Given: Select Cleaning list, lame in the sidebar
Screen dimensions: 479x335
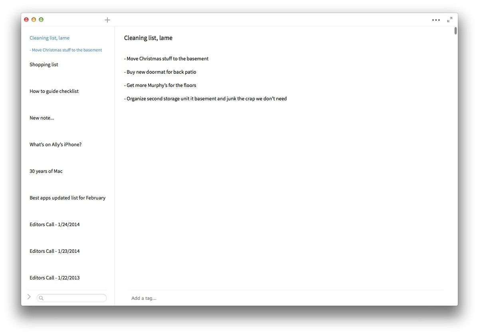Looking at the screenshot, I should [49, 37].
